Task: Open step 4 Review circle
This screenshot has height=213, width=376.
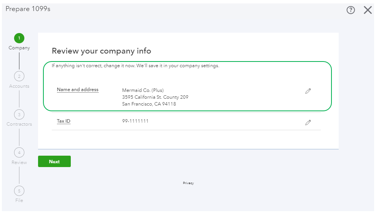Action: (19, 153)
